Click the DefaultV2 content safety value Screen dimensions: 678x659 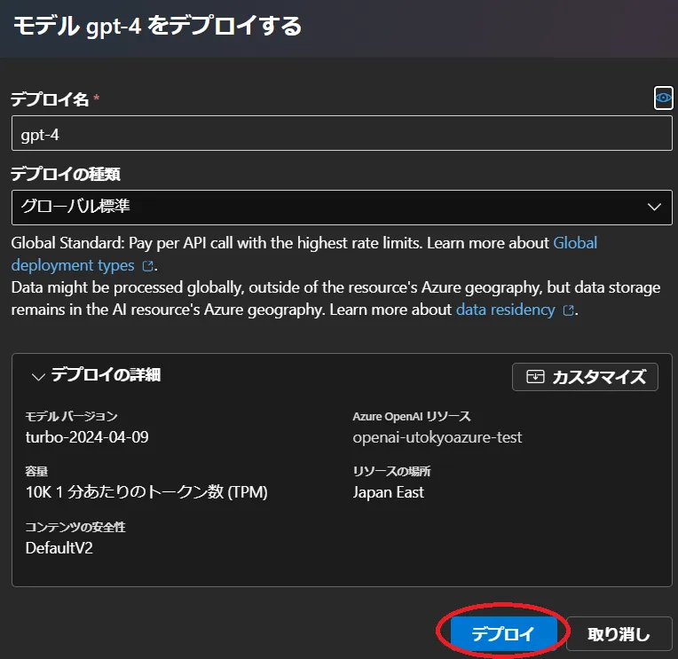point(59,547)
